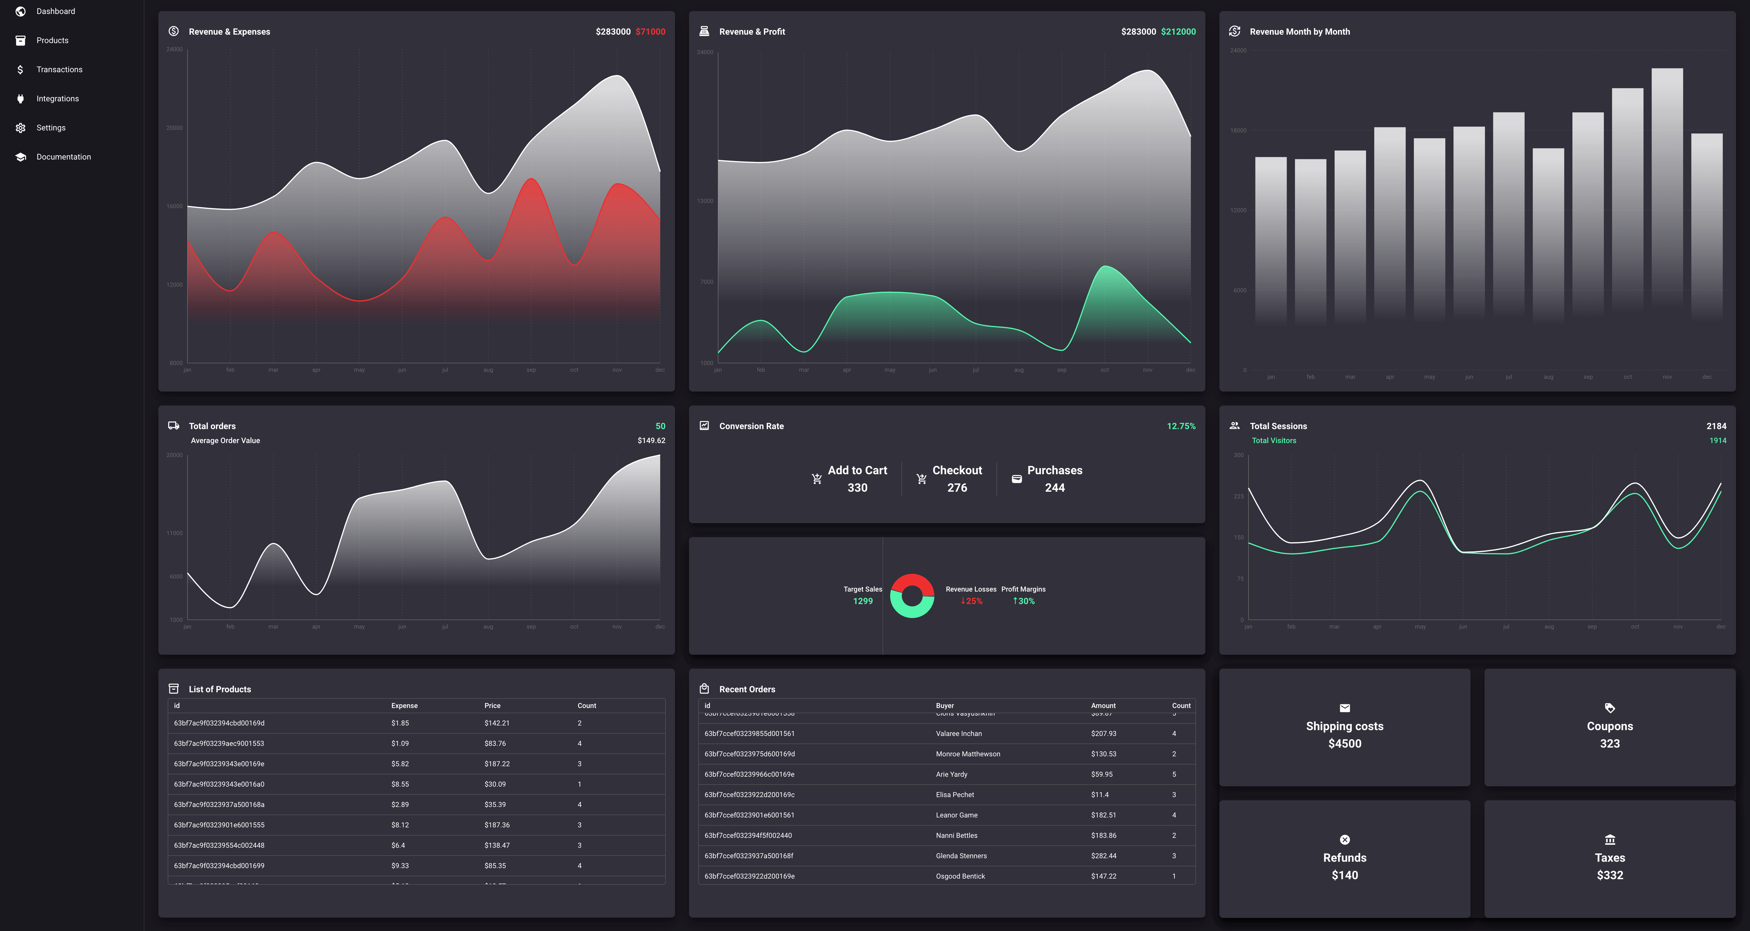The height and width of the screenshot is (931, 1750).
Task: Click the Dashboard globe icon in sidebar
Action: tap(20, 12)
